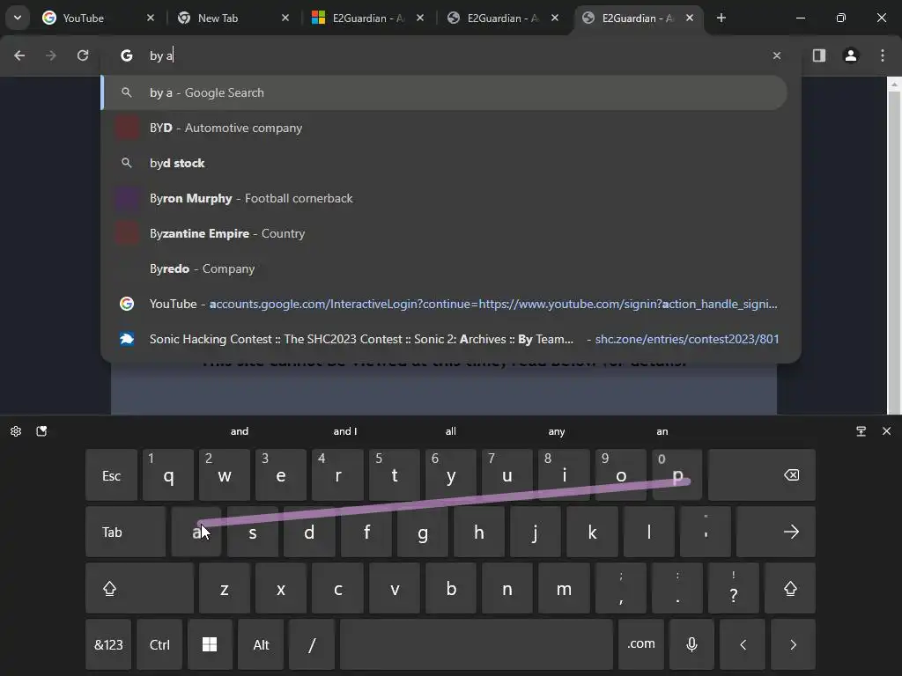Go forward with the forward arrow
Image resolution: width=902 pixels, height=676 pixels.
click(x=50, y=55)
